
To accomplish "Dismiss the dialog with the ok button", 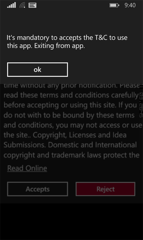I will tap(38, 69).
